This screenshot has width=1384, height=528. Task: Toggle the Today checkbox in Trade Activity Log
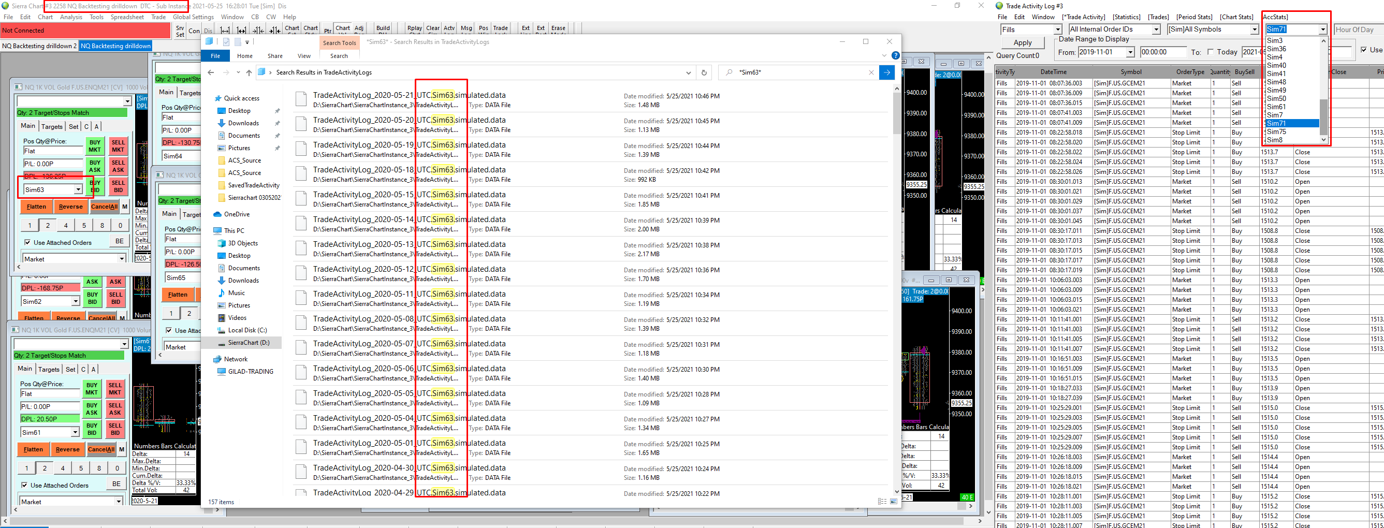(x=1210, y=52)
